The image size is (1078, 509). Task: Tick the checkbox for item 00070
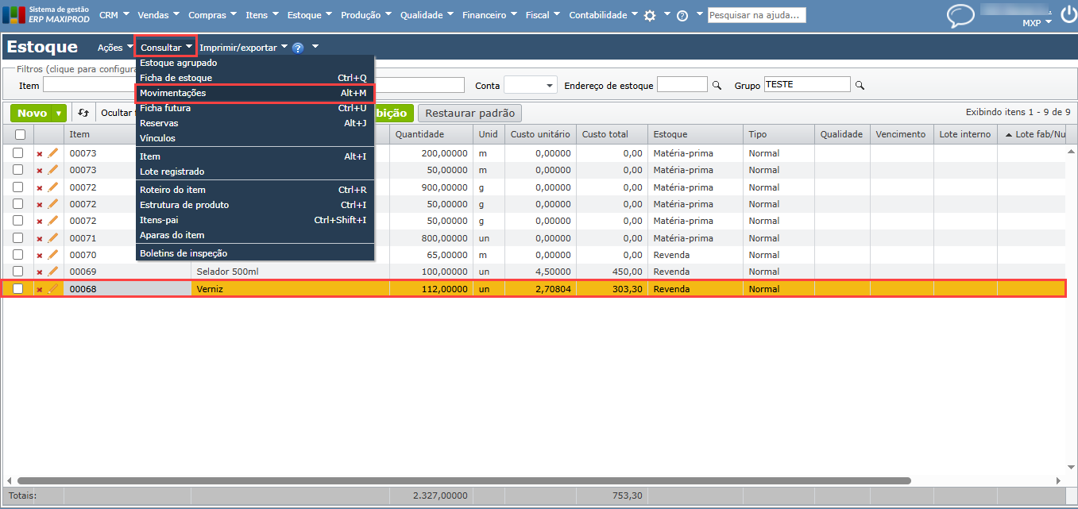click(x=18, y=255)
